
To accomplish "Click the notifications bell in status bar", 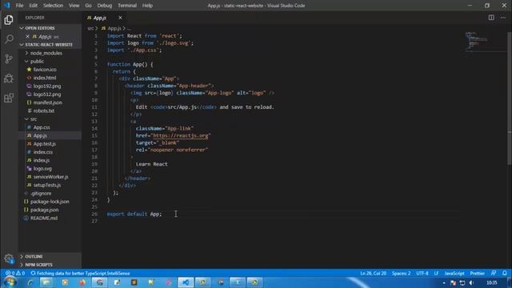I will click(505, 273).
